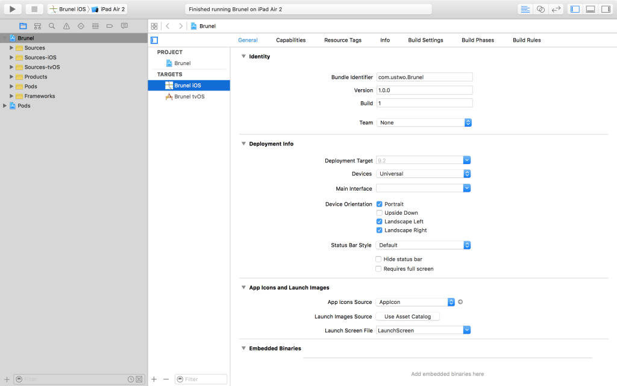
Task: Show the Version editor
Action: (556, 9)
